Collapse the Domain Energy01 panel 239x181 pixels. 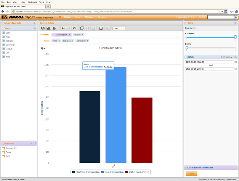2,23
